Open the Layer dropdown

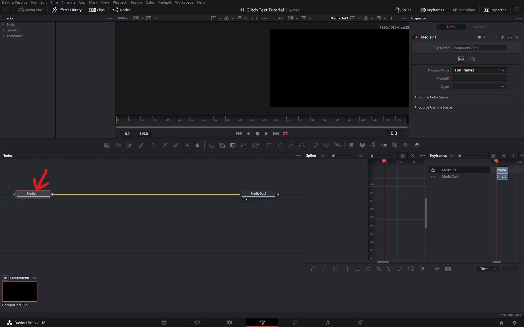tap(479, 87)
